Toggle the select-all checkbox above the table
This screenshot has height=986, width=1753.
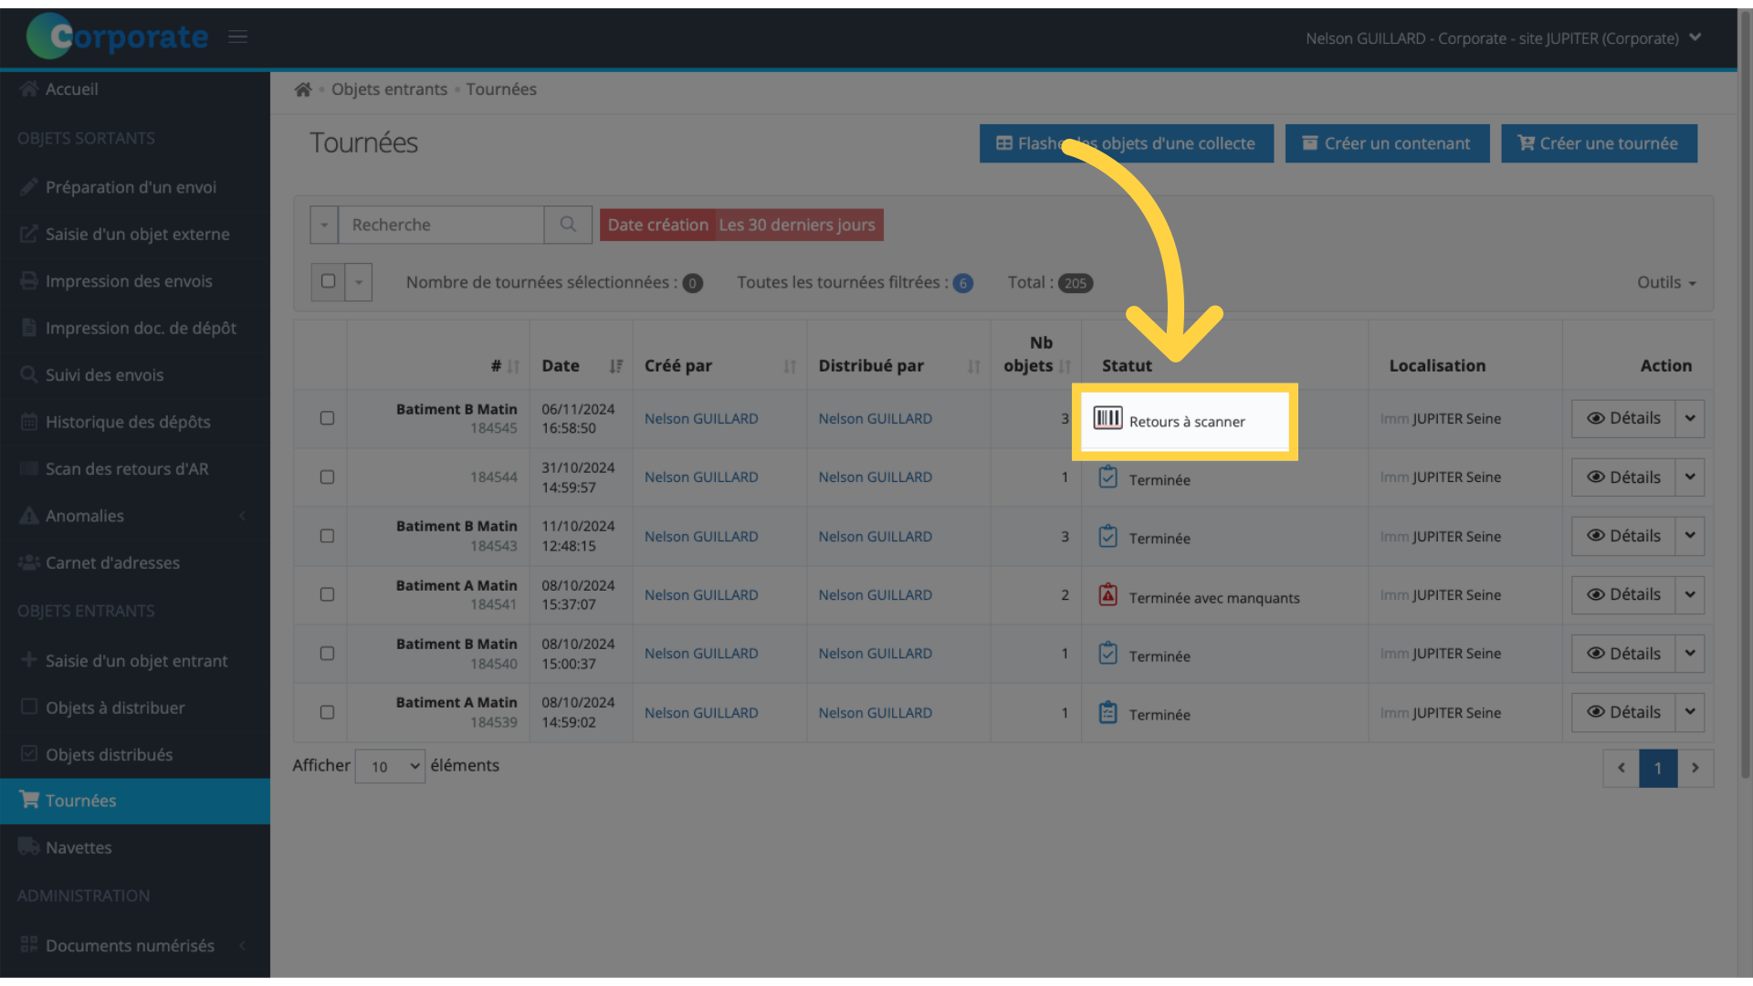tap(329, 282)
